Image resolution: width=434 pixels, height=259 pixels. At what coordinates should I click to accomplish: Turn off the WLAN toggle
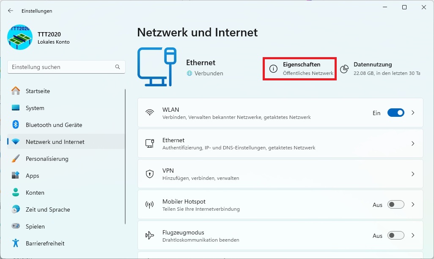[x=396, y=113]
